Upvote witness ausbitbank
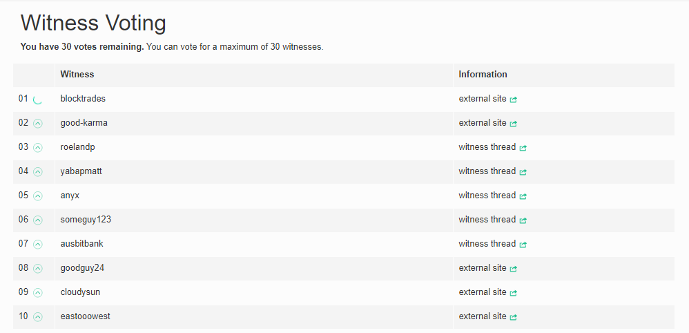 click(38, 245)
